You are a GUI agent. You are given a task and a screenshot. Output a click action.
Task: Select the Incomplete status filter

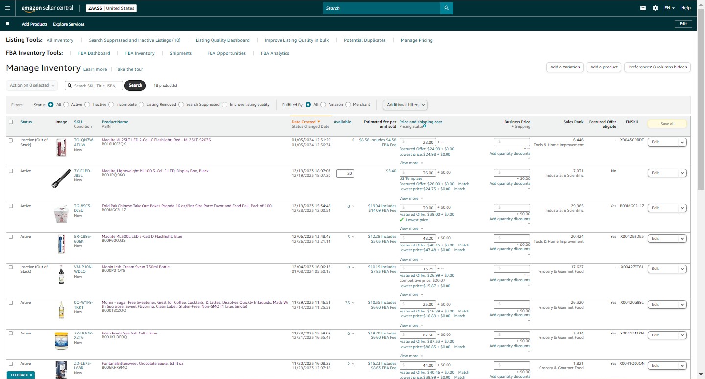point(111,105)
